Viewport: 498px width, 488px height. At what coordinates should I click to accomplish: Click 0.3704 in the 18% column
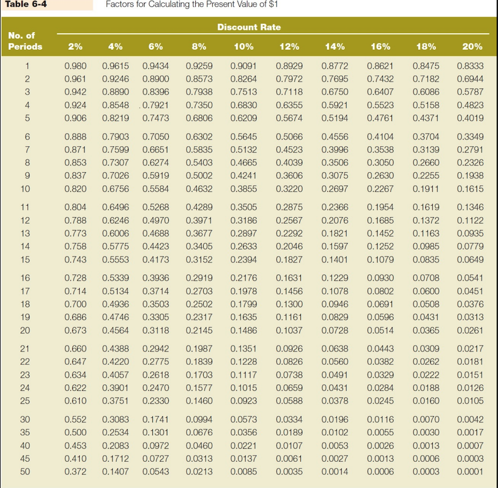[426, 137]
